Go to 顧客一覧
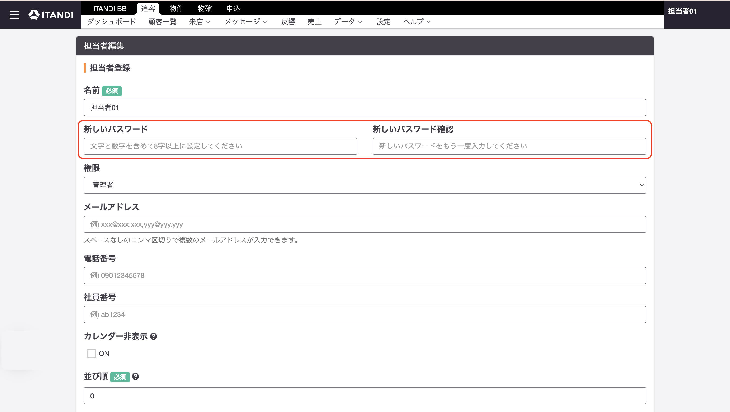 click(162, 22)
